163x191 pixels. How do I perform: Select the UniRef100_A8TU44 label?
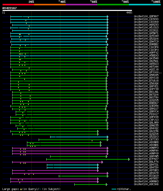click(146, 67)
